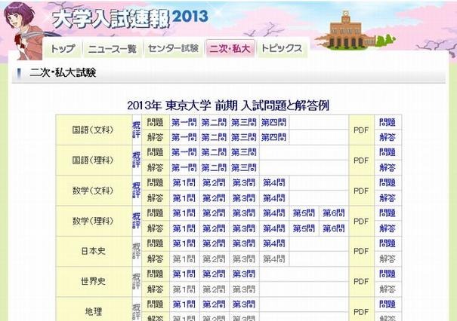Open 数学(文科) 解答 第3問
This screenshot has height=321, width=457.
(244, 198)
